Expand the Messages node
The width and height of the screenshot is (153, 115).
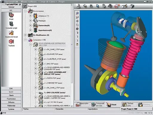point(30,21)
